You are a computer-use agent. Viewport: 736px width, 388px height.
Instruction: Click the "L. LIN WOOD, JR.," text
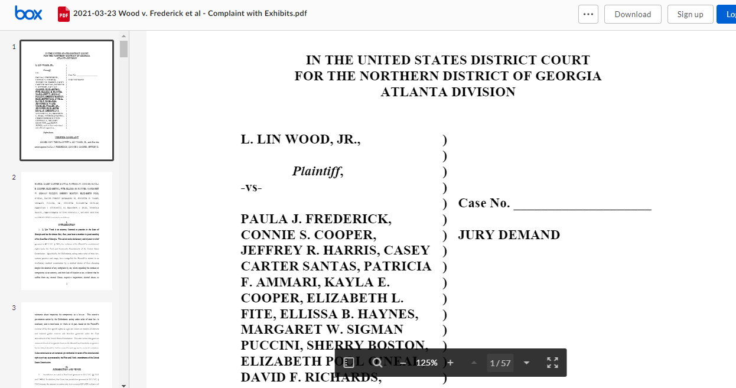point(301,140)
